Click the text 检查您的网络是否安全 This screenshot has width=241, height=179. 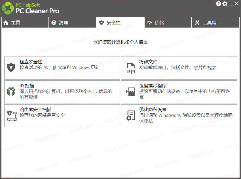(x=42, y=115)
